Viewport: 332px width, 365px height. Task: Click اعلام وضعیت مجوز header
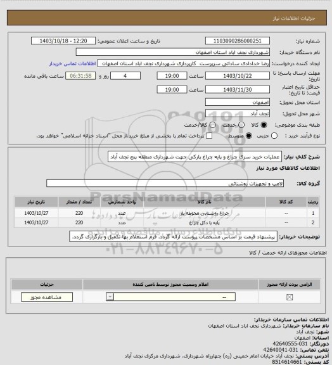pos(170,285)
